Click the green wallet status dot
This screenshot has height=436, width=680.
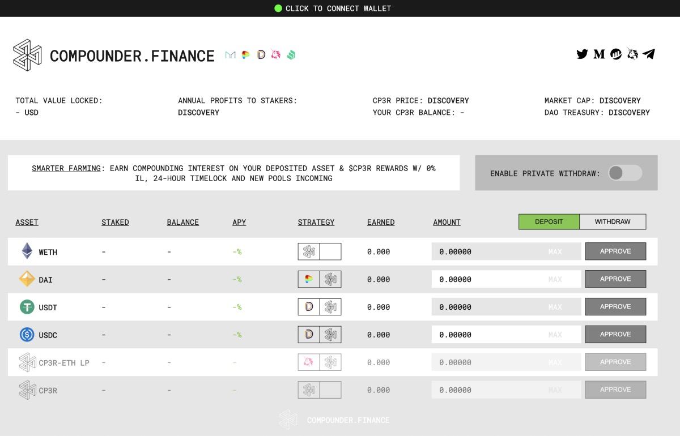click(278, 8)
